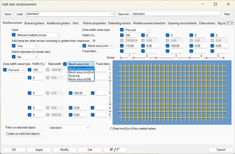Click the Save As button
The height and width of the screenshot is (154, 235).
(x=123, y=14)
